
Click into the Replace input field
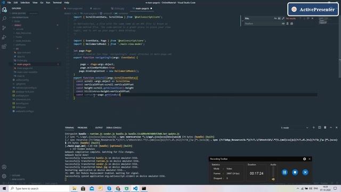262,23
